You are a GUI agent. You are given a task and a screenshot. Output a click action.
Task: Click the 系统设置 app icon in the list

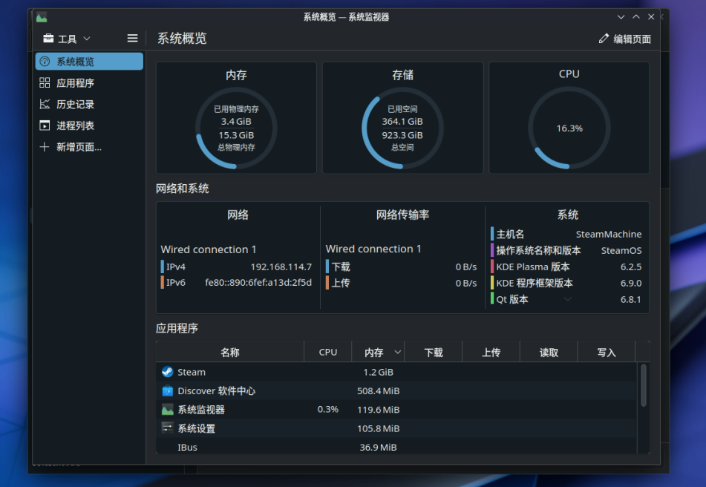tap(168, 428)
